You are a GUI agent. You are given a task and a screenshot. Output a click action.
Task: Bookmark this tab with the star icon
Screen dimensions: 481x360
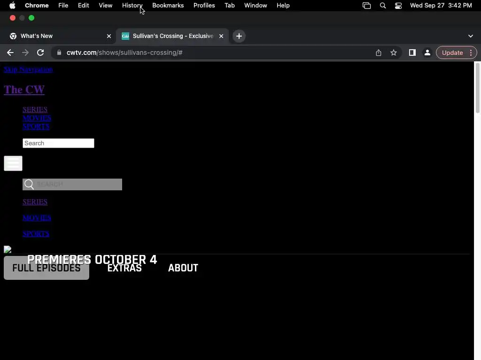coord(394,52)
